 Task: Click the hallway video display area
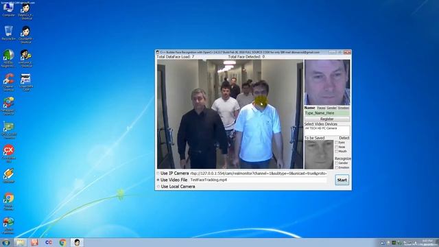[230, 114]
